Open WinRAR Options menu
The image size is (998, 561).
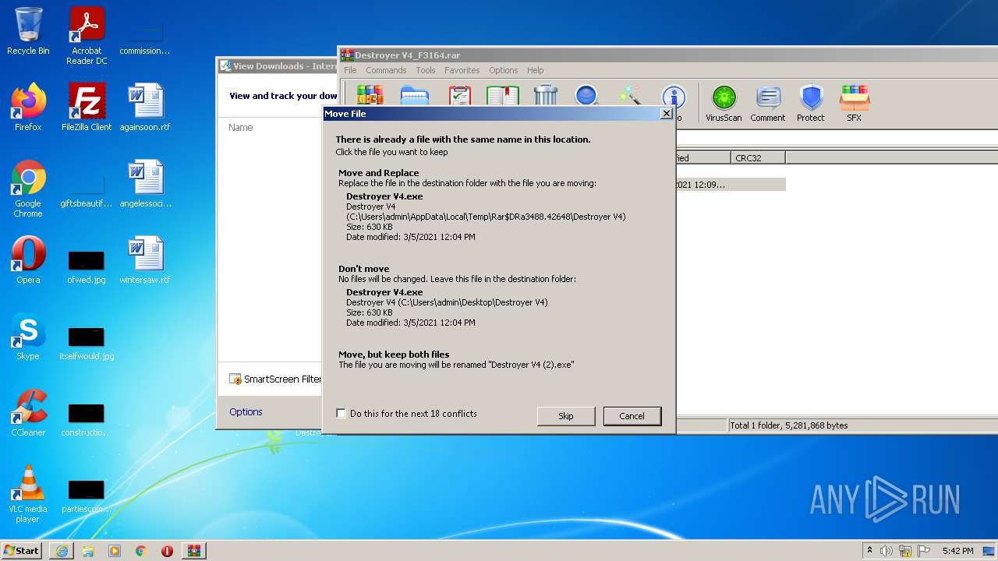pos(504,70)
